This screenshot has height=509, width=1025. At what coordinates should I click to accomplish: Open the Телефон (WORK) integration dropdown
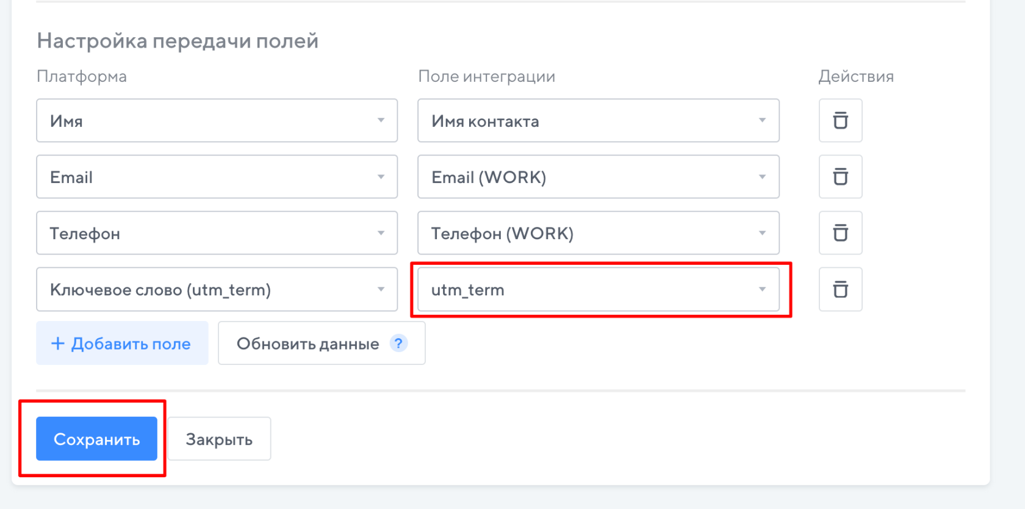[598, 233]
